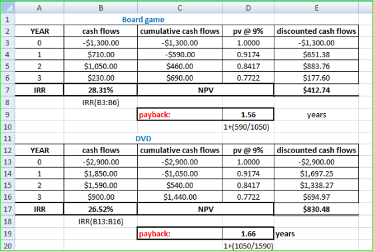This screenshot has width=373, height=251.
Task: Click the 'years' cell in row 9
Action: coord(316,115)
